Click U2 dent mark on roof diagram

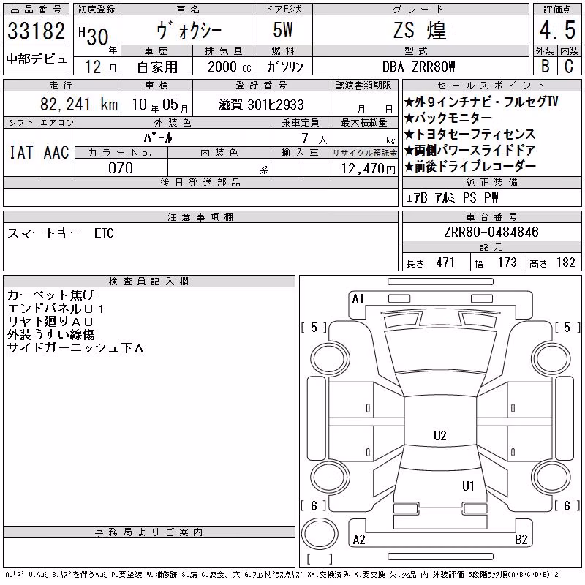pyautogui.click(x=440, y=436)
